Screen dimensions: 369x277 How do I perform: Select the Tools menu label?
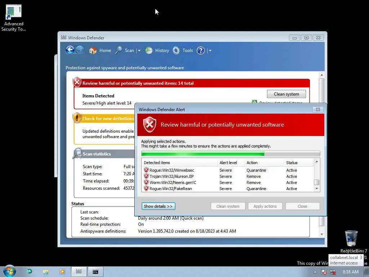tap(187, 50)
